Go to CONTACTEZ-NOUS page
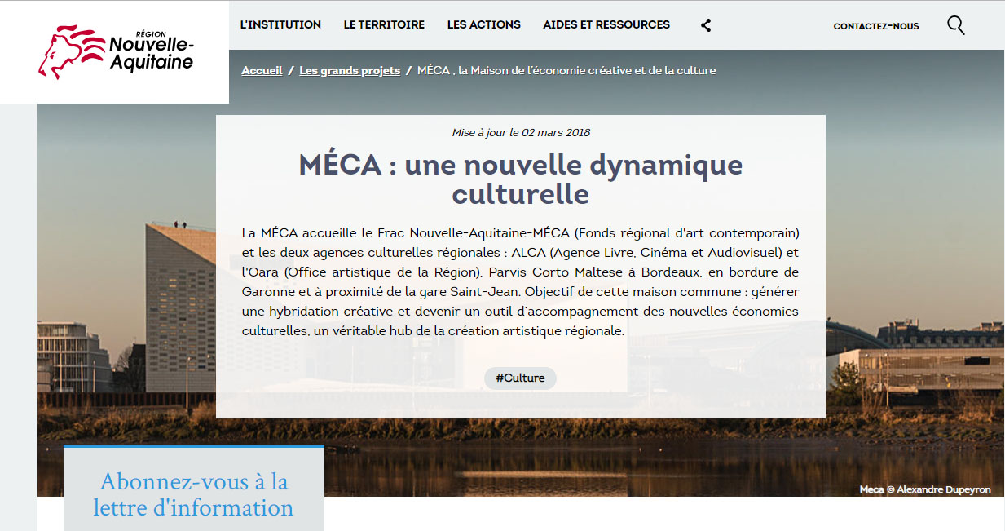Viewport: 1005px width, 531px height. tap(876, 26)
